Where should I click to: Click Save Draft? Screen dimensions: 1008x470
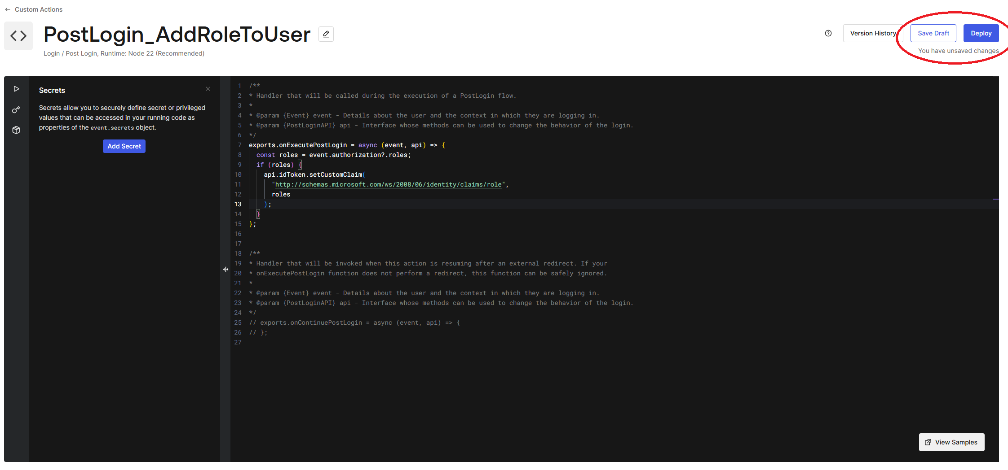(x=933, y=33)
